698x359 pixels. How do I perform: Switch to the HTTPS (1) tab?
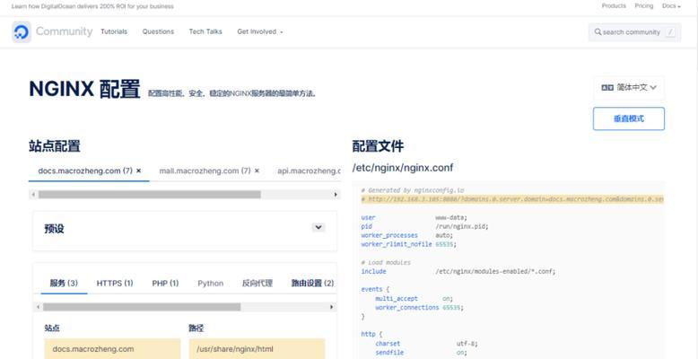[115, 284]
